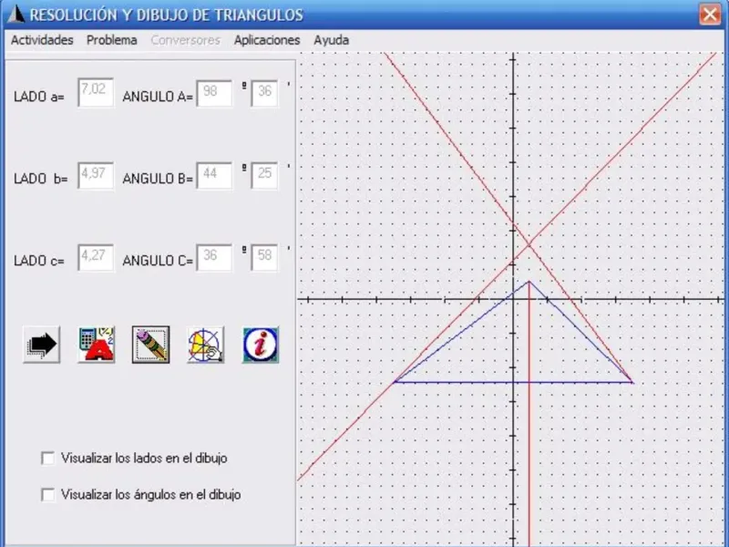Click the ANGULO C minutes field 58
The image size is (729, 547).
(x=264, y=257)
